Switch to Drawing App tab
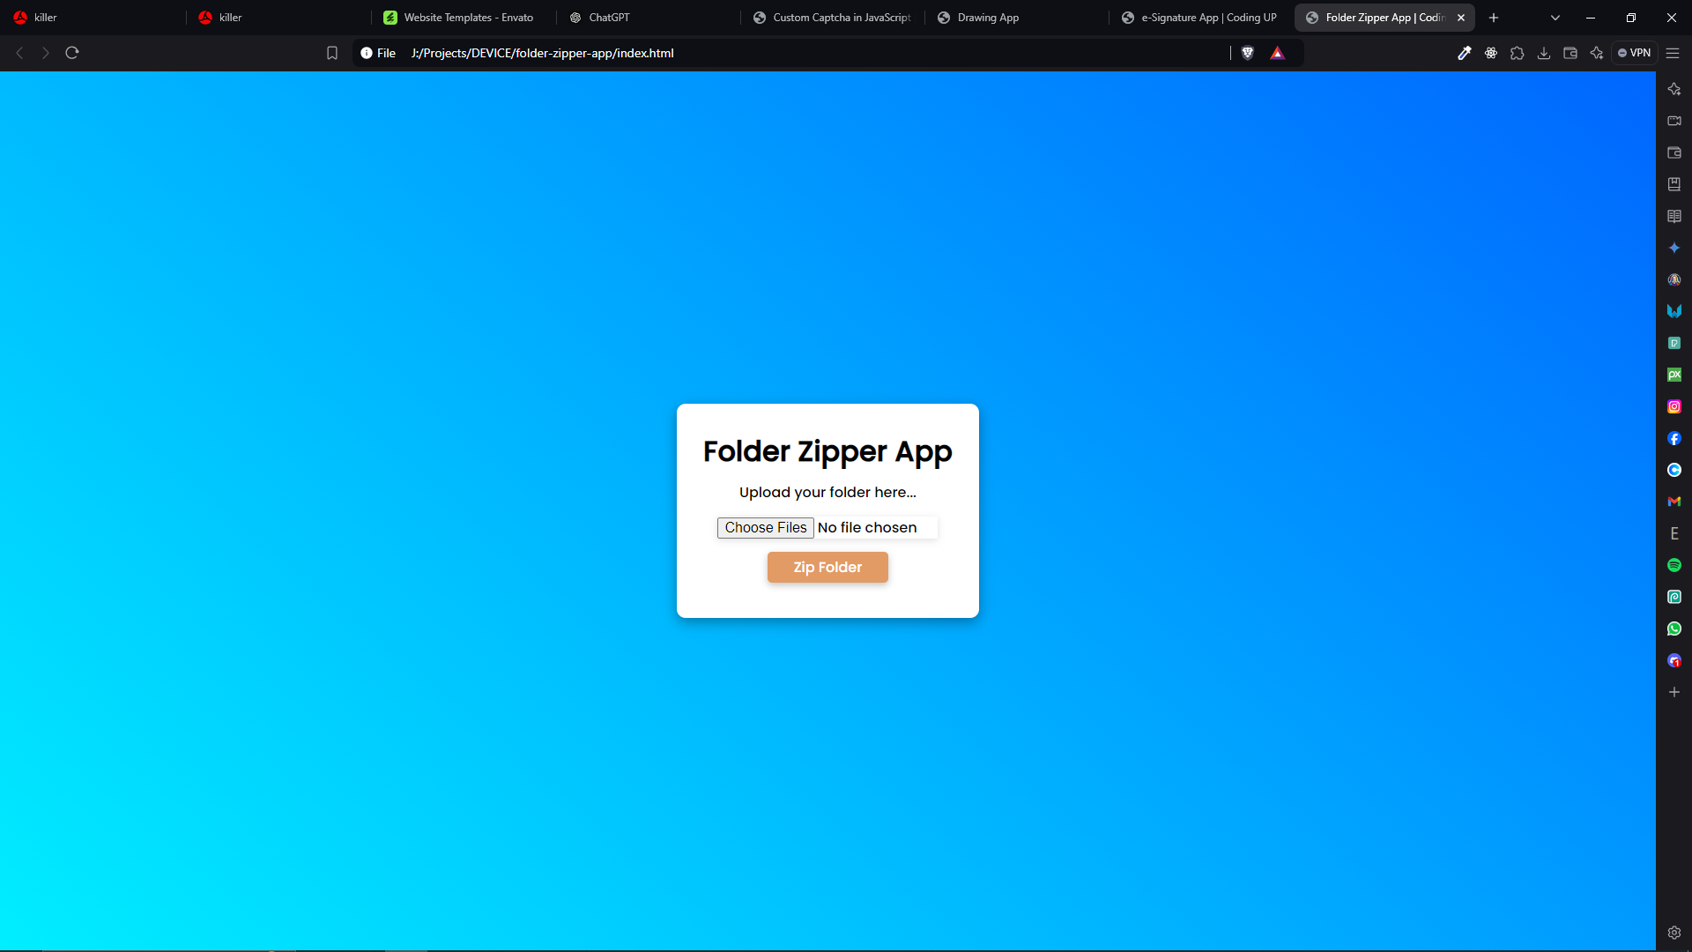Viewport: 1692px width, 952px height. click(1018, 18)
